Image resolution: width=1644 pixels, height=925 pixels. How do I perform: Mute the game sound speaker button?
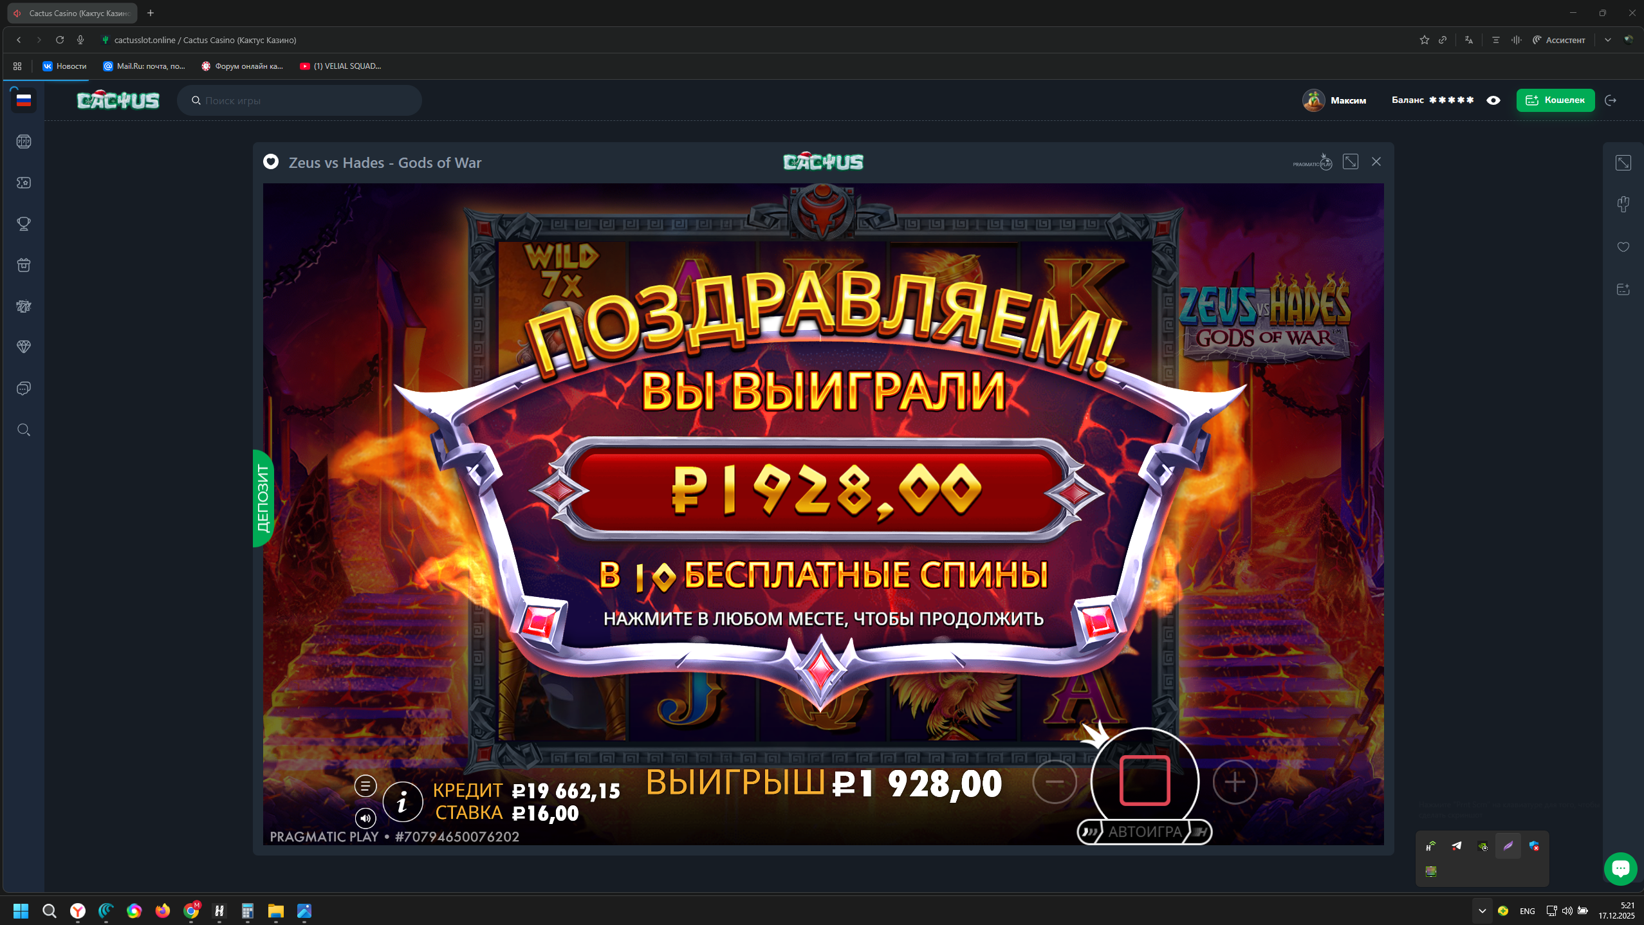pyautogui.click(x=365, y=818)
